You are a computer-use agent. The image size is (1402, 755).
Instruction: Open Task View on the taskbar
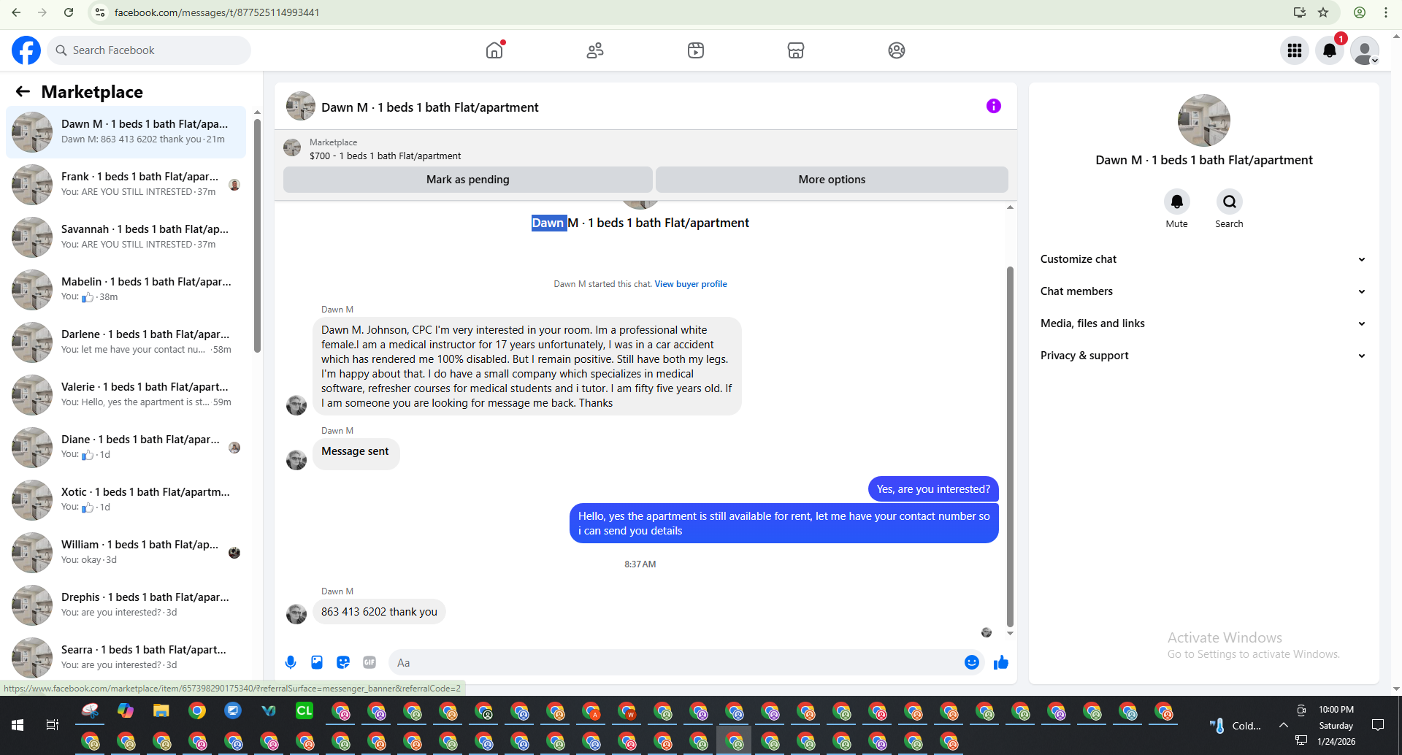tap(53, 725)
